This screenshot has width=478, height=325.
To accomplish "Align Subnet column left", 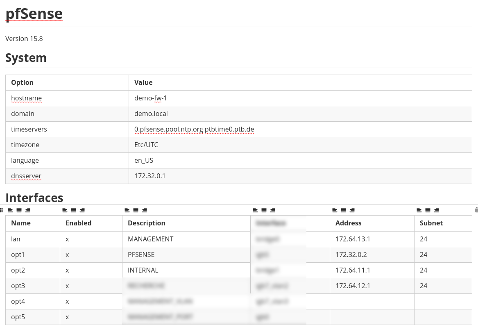I will pyautogui.click(x=419, y=210).
